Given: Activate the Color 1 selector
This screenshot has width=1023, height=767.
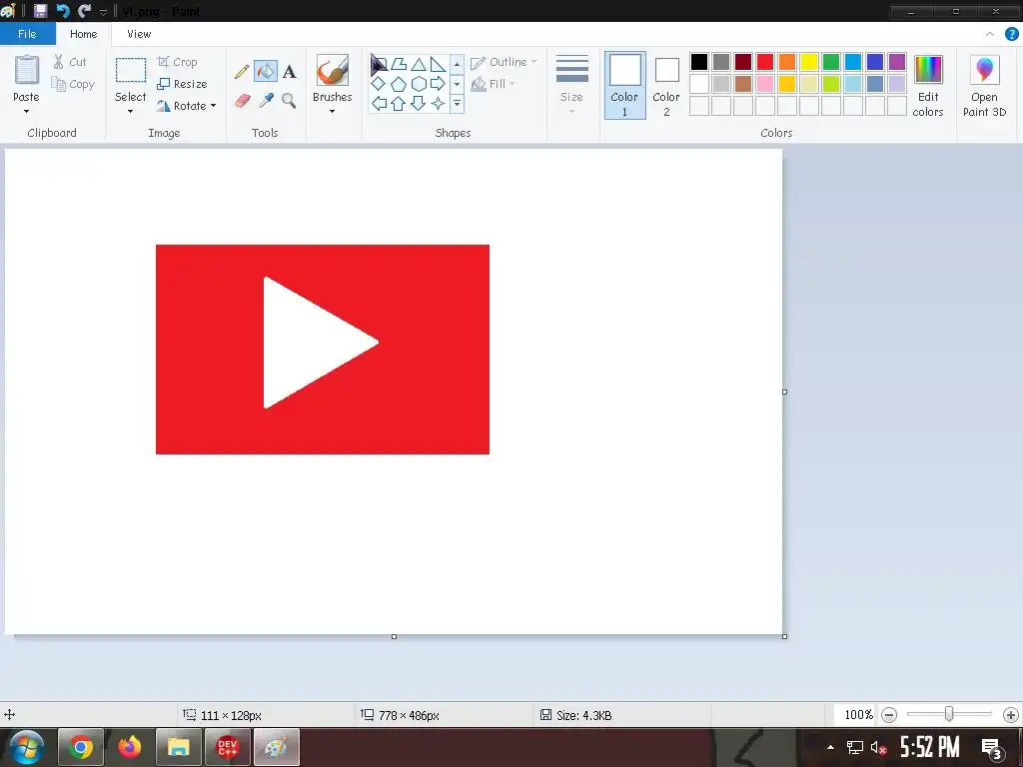Looking at the screenshot, I should point(625,86).
